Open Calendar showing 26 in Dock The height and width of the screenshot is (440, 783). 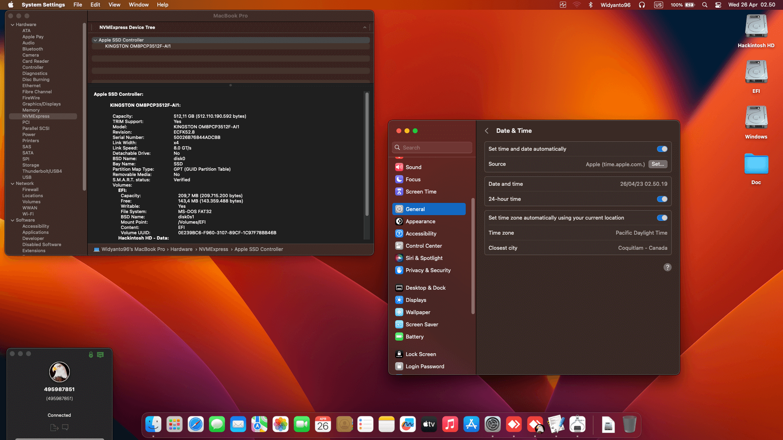(323, 425)
